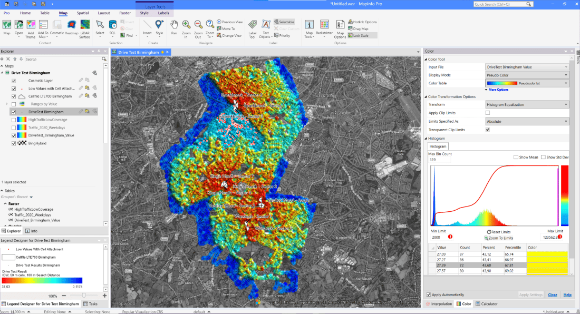Enable the HighTrafficLowCoverage layer checkbox
The height and width of the screenshot is (314, 580).
point(14,120)
